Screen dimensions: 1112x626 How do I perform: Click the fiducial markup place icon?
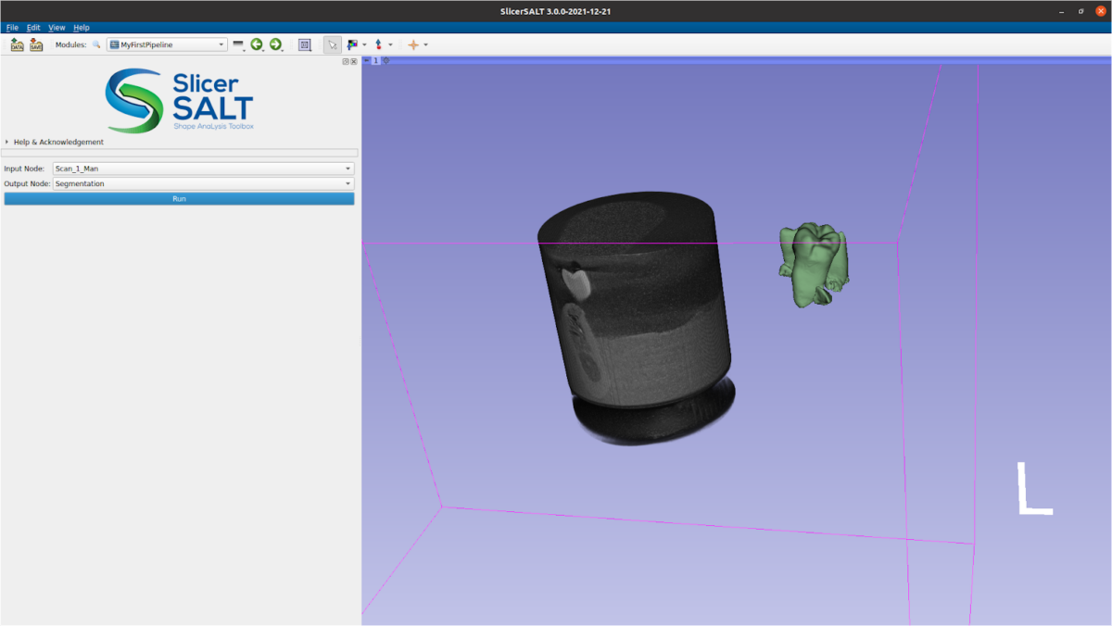point(378,44)
